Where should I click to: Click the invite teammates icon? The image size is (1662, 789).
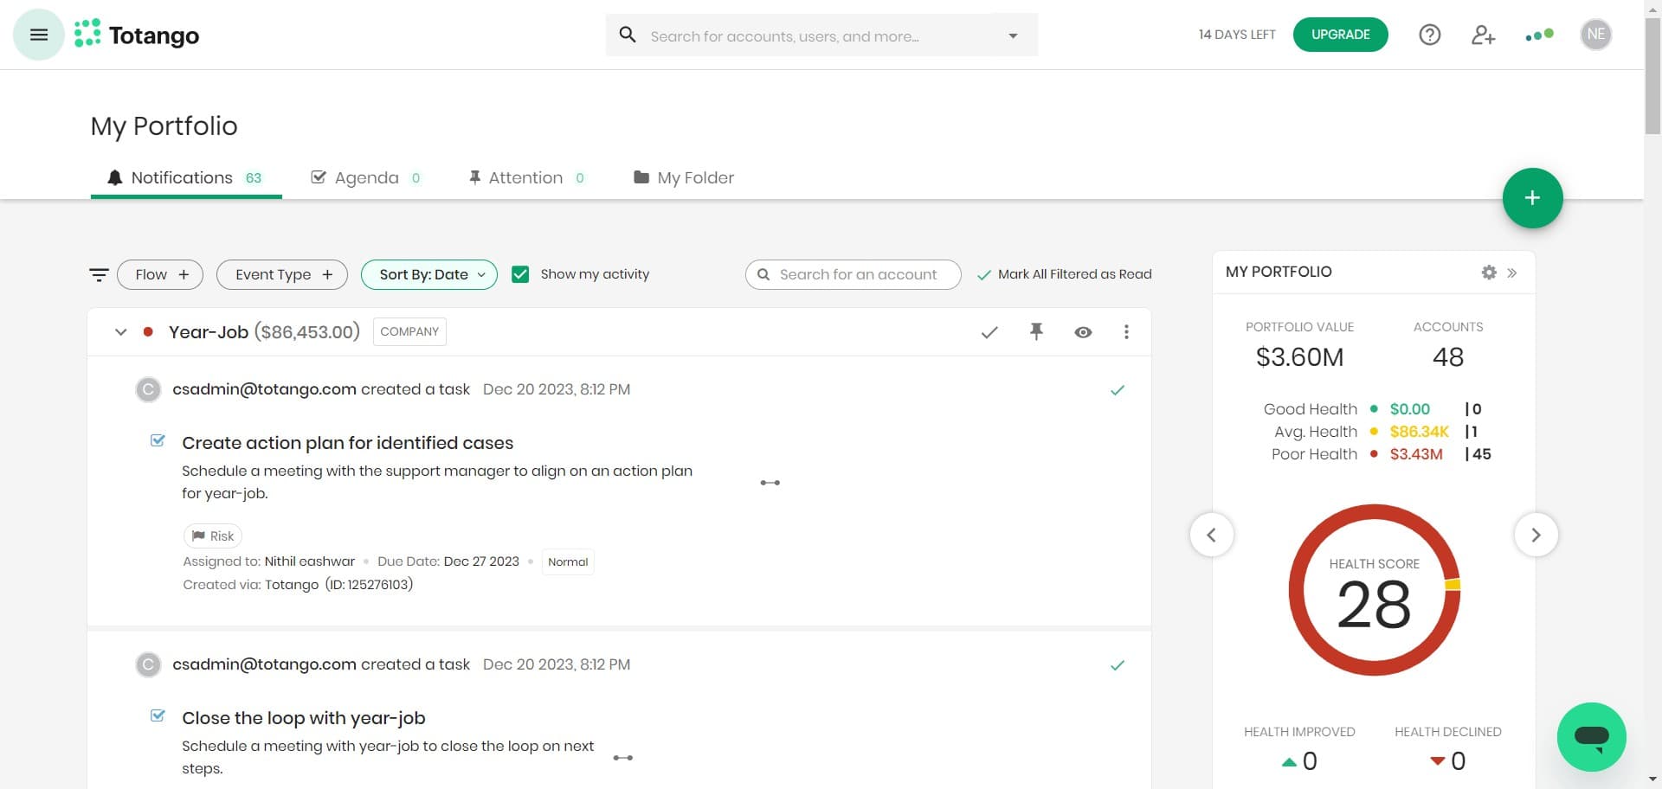tap(1484, 35)
